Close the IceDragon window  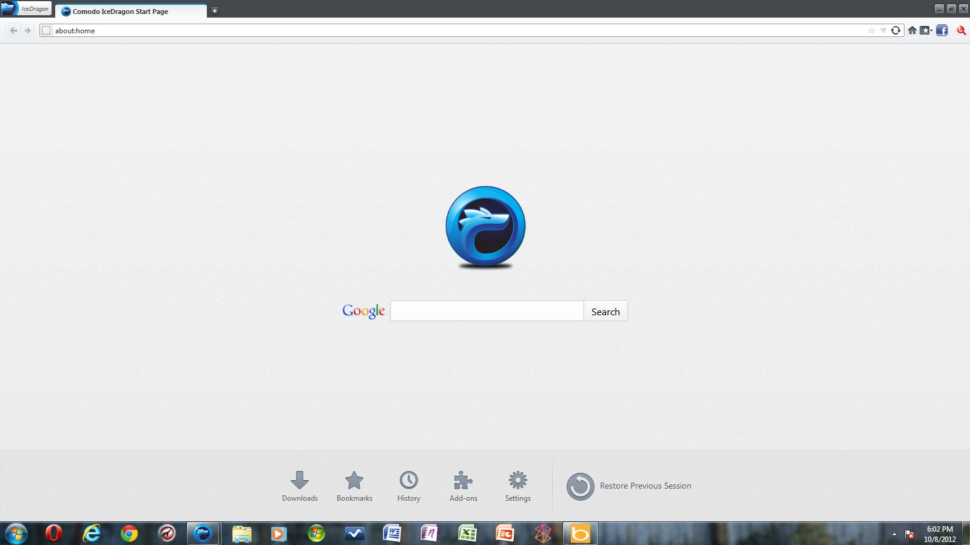click(x=963, y=8)
